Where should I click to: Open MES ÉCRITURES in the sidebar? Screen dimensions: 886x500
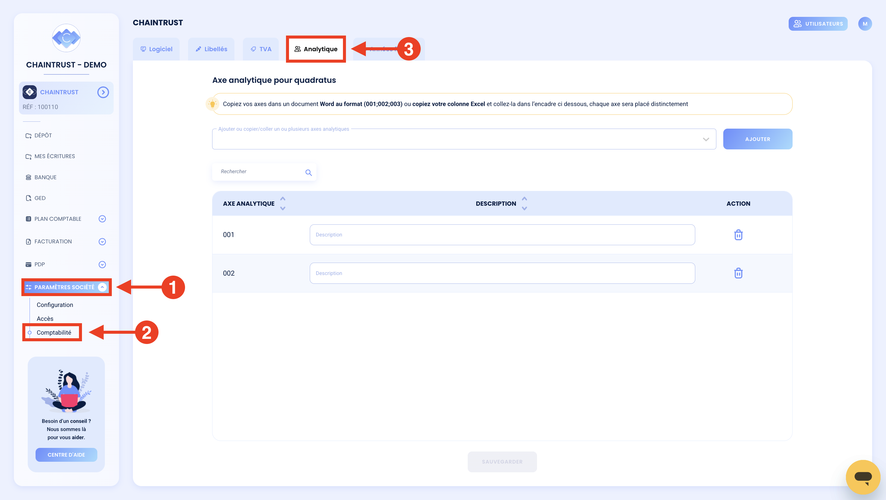pyautogui.click(x=54, y=156)
